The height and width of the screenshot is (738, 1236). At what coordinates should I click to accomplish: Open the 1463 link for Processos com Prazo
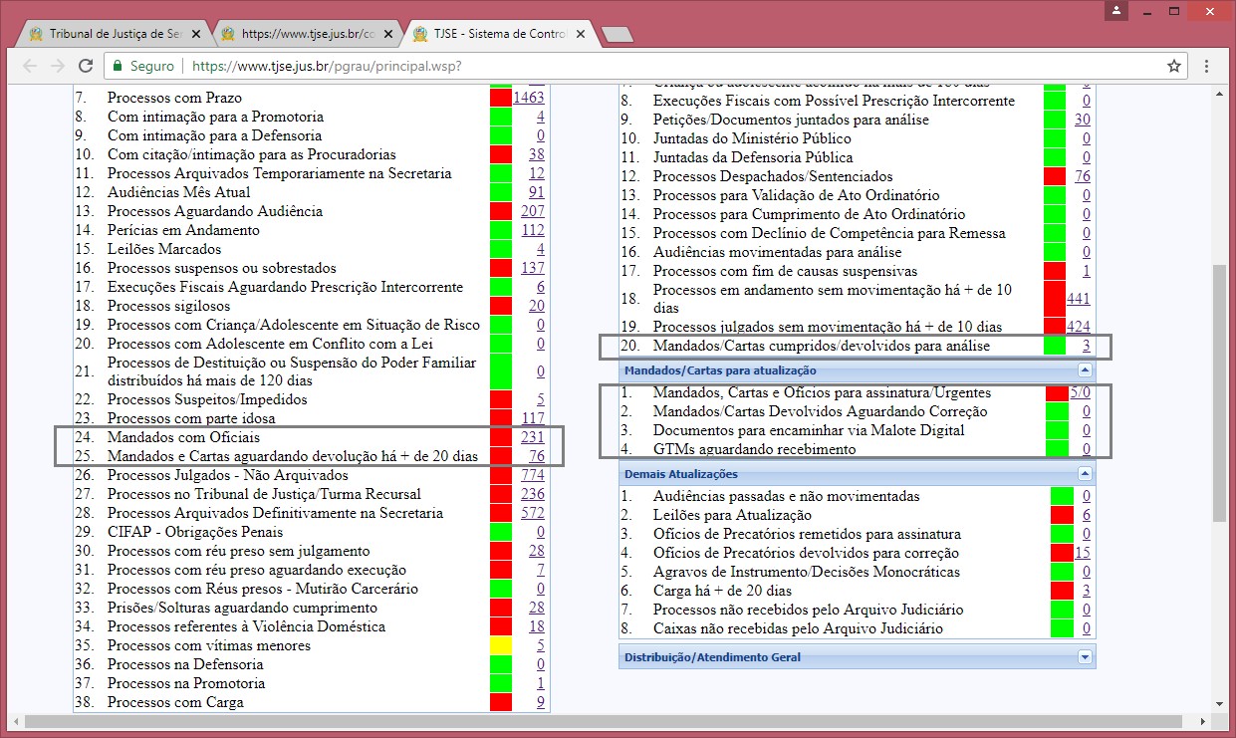tap(528, 98)
